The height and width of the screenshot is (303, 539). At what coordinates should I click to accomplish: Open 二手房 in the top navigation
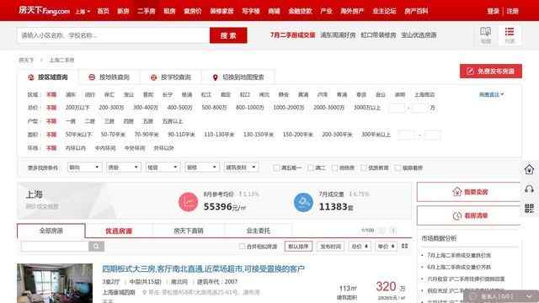coord(146,11)
